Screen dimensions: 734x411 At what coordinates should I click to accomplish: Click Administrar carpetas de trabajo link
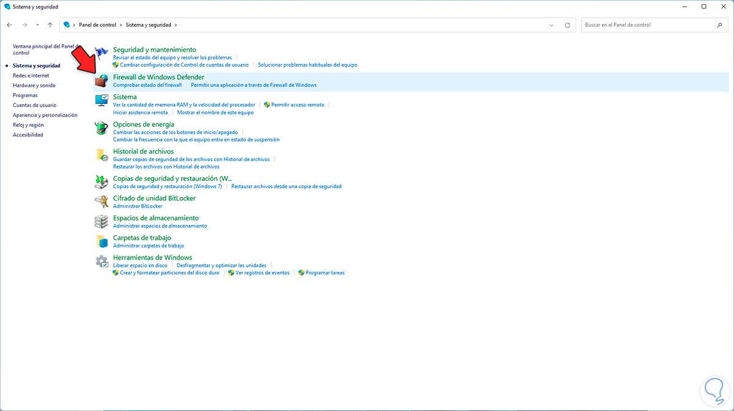click(149, 246)
